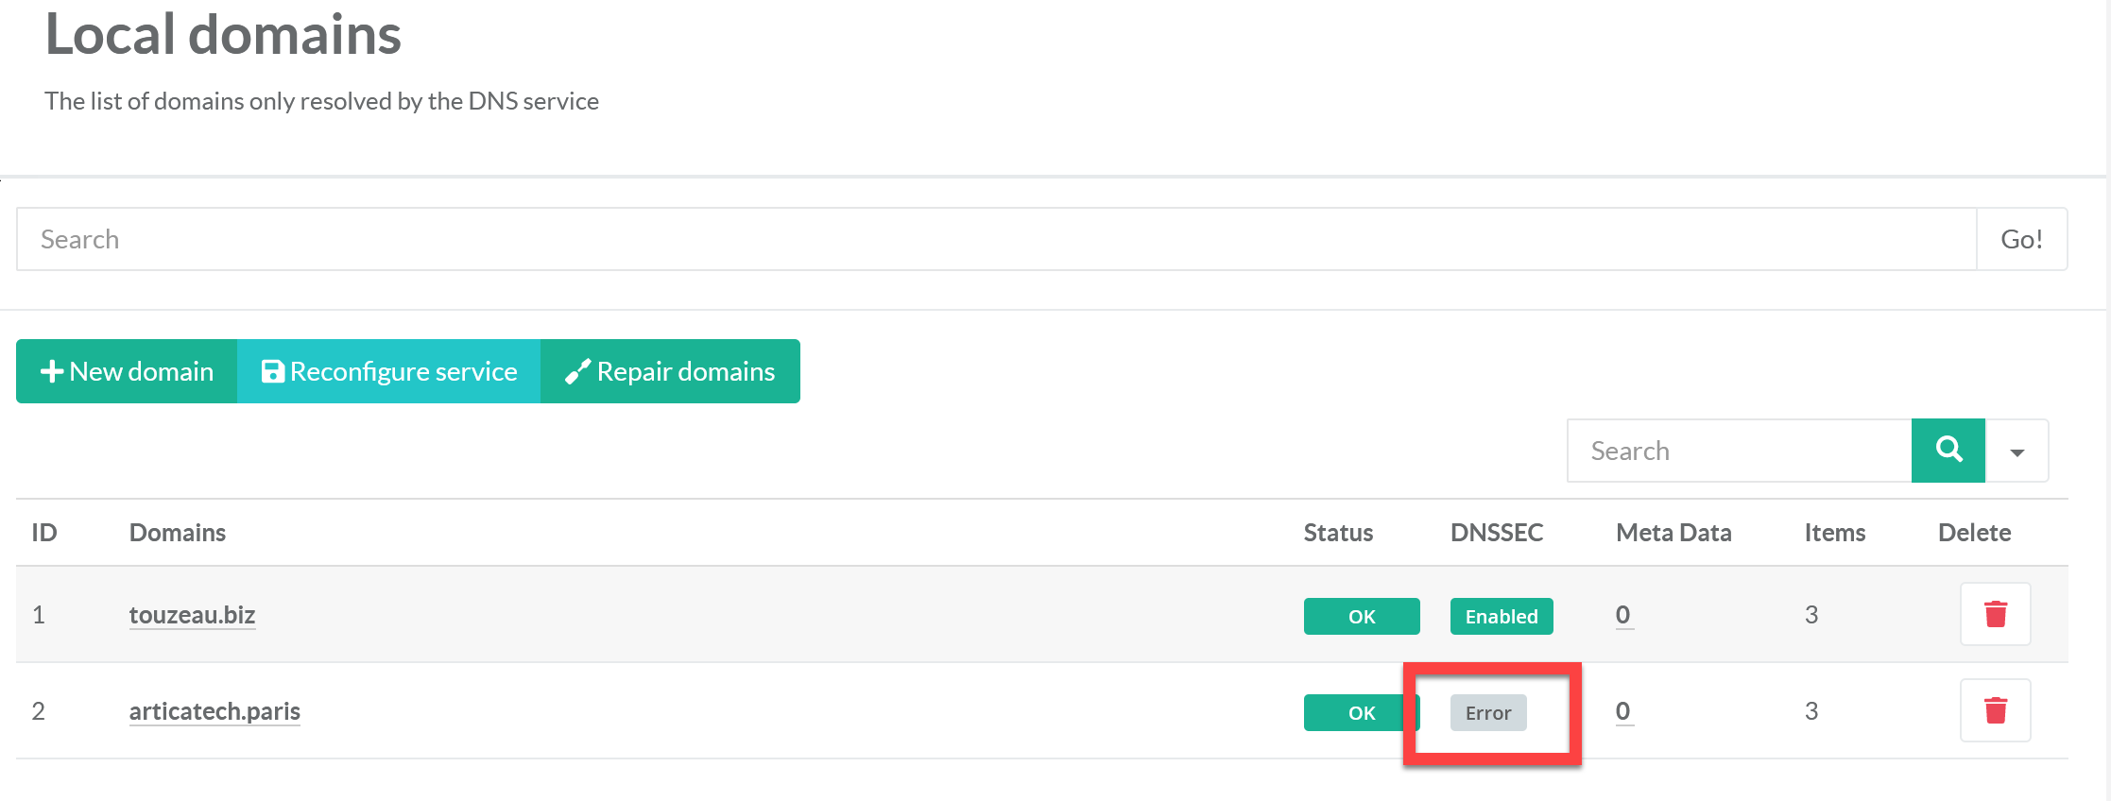2111x801 pixels.
Task: Click trash icon for articatech.paris row
Action: coord(1995,710)
